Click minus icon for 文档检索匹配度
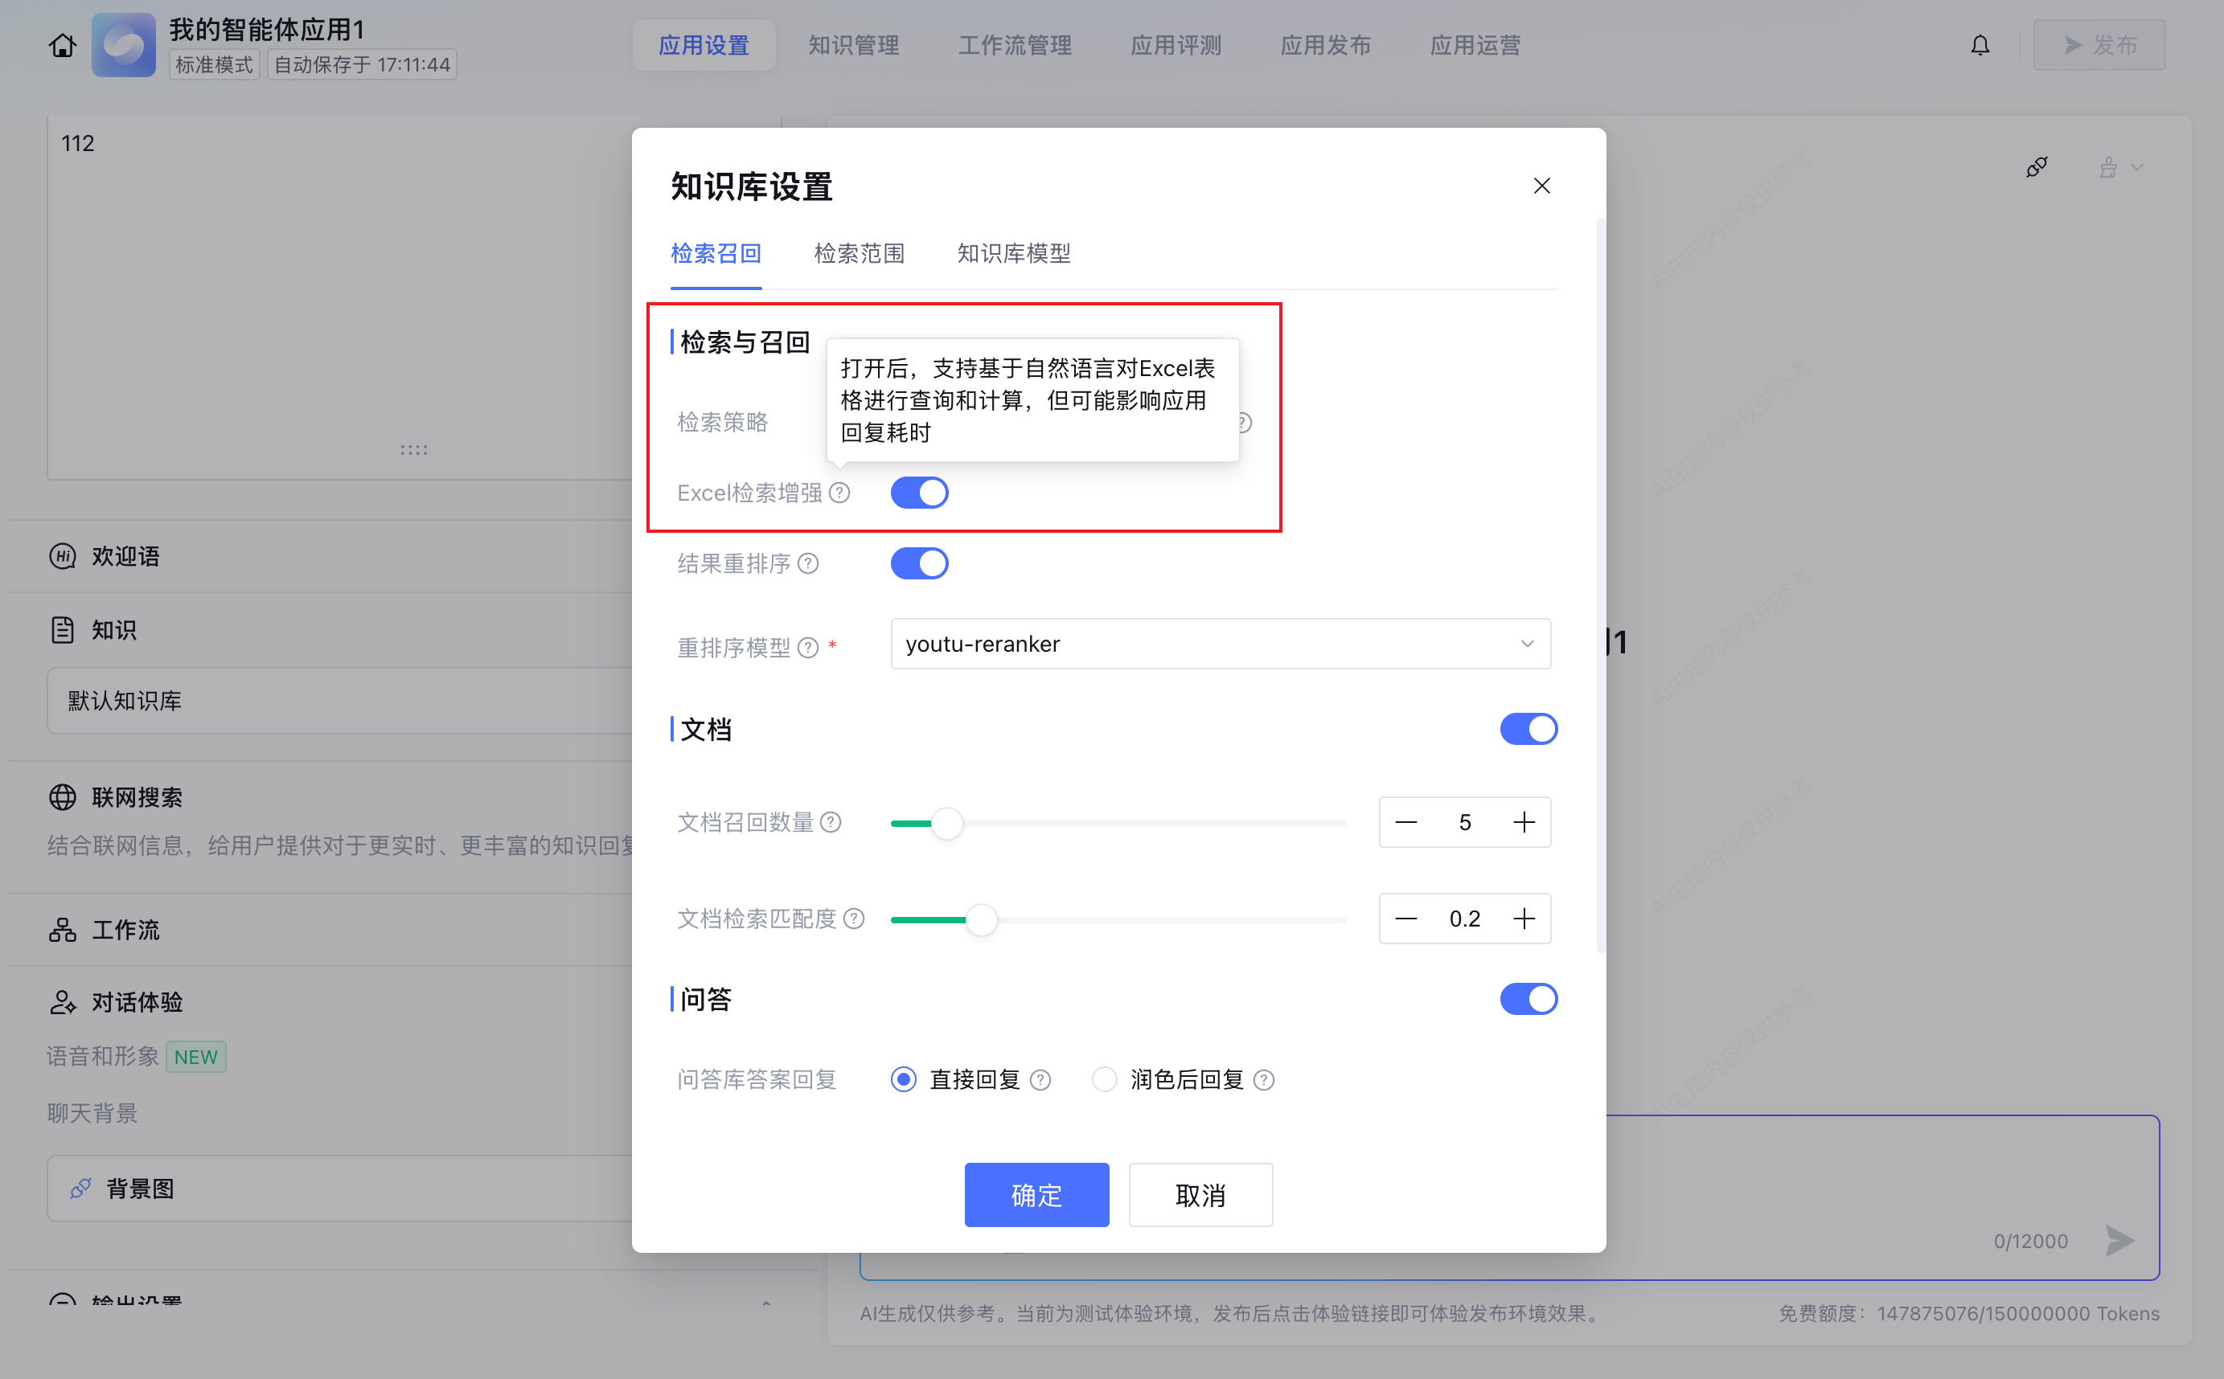Image resolution: width=2224 pixels, height=1379 pixels. pos(1406,919)
